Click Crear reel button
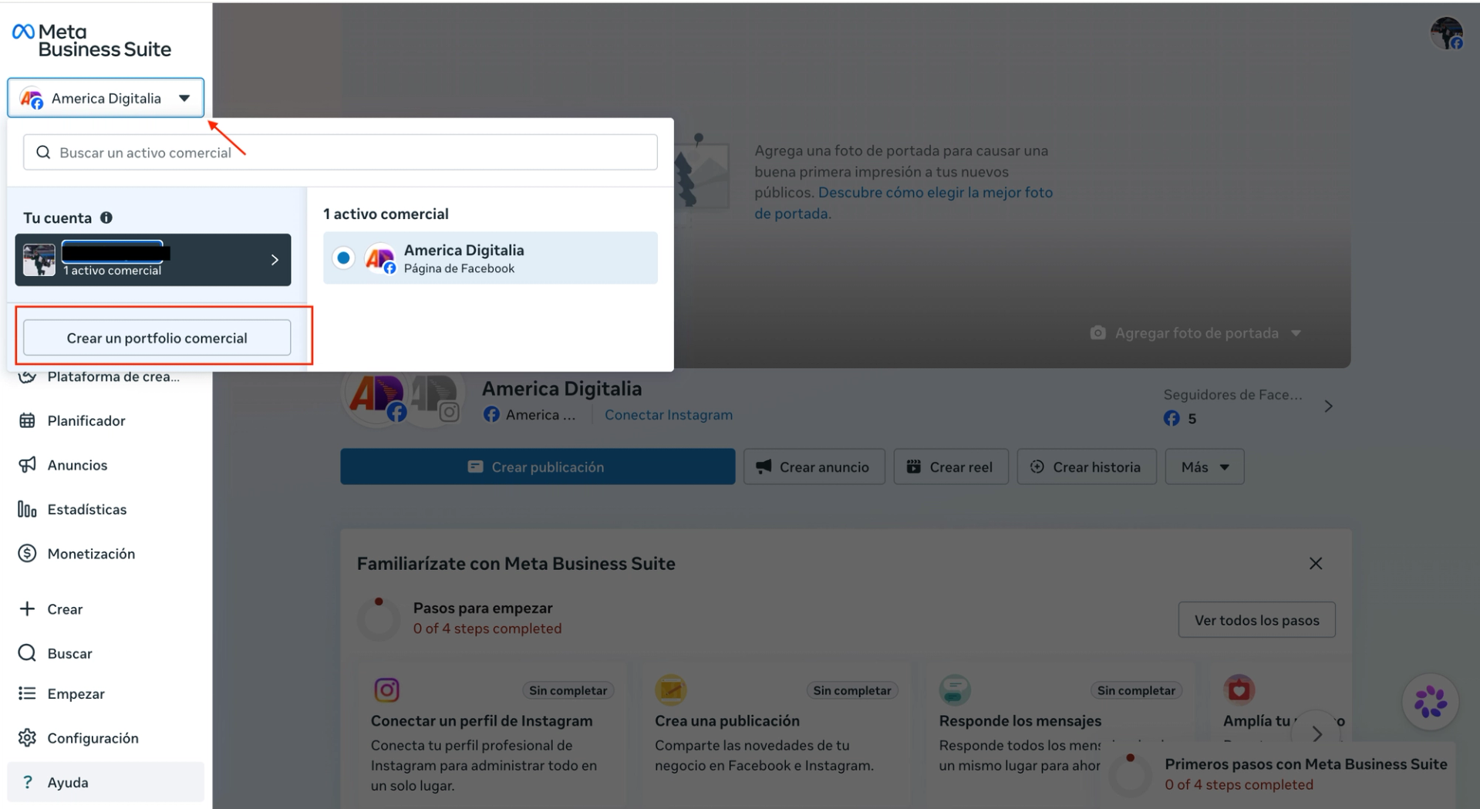The image size is (1480, 809). click(x=950, y=467)
